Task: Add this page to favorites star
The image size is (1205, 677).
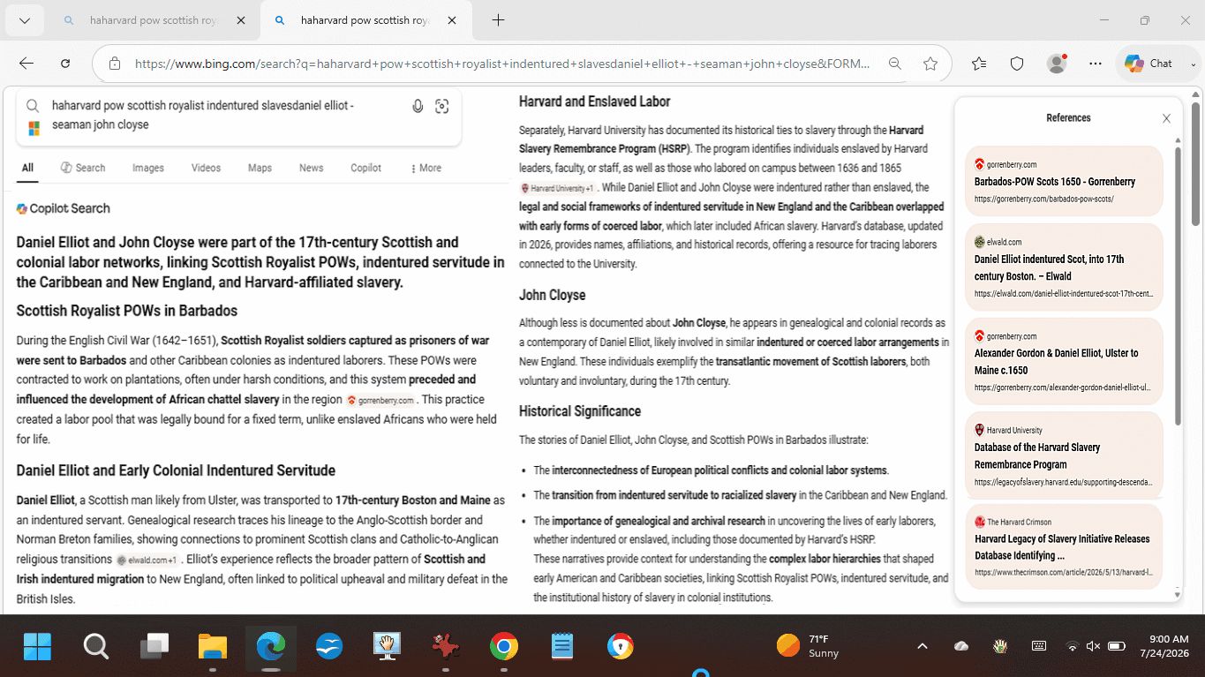Action: [x=930, y=64]
